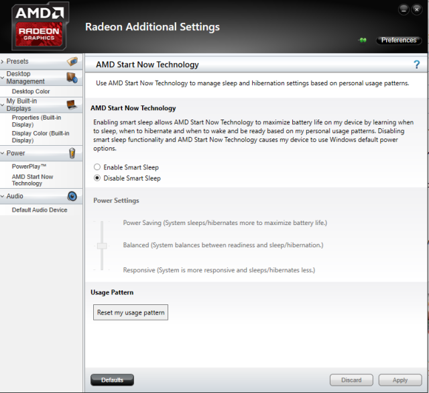Click the Defaults button
This screenshot has height=393, width=429.
pos(112,380)
